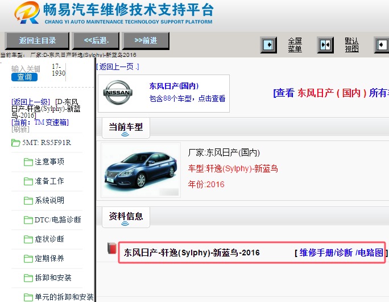Open the Nissan logo brand card
Screen dimensions: 389x302
click(118, 92)
